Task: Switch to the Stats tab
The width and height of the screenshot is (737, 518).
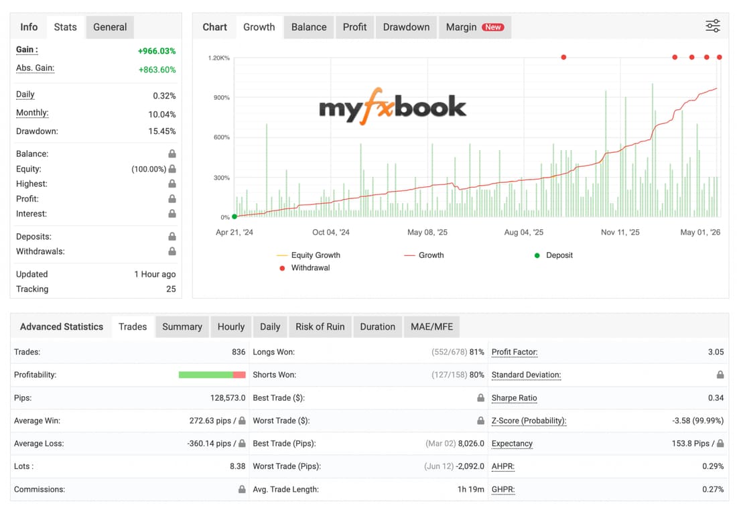Action: coord(66,27)
